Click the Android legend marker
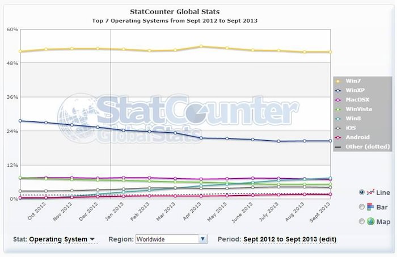Viewport: 397px width, 257px height. tap(337, 137)
